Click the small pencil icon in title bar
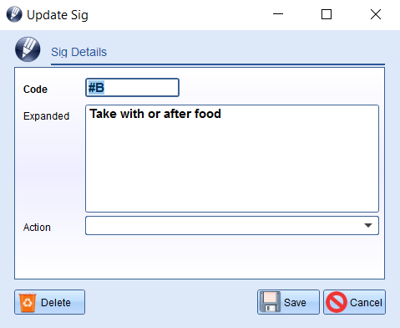The height and width of the screenshot is (328, 400). [x=14, y=14]
